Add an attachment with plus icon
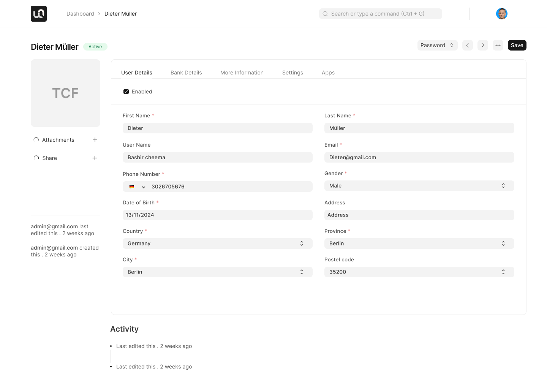This screenshot has width=547, height=389. (x=95, y=140)
